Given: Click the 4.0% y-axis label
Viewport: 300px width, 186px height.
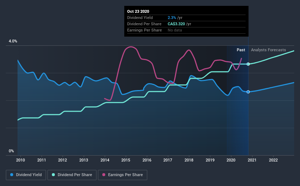Looking at the screenshot, I should pyautogui.click(x=13, y=41).
